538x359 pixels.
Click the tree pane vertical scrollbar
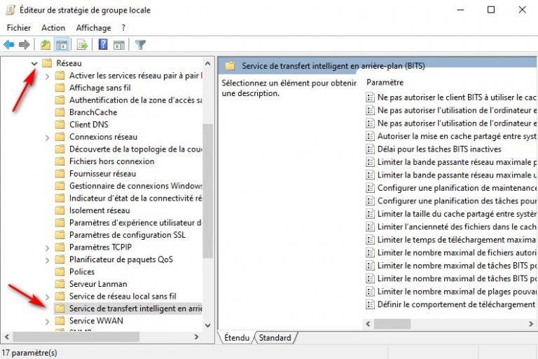coord(207,189)
